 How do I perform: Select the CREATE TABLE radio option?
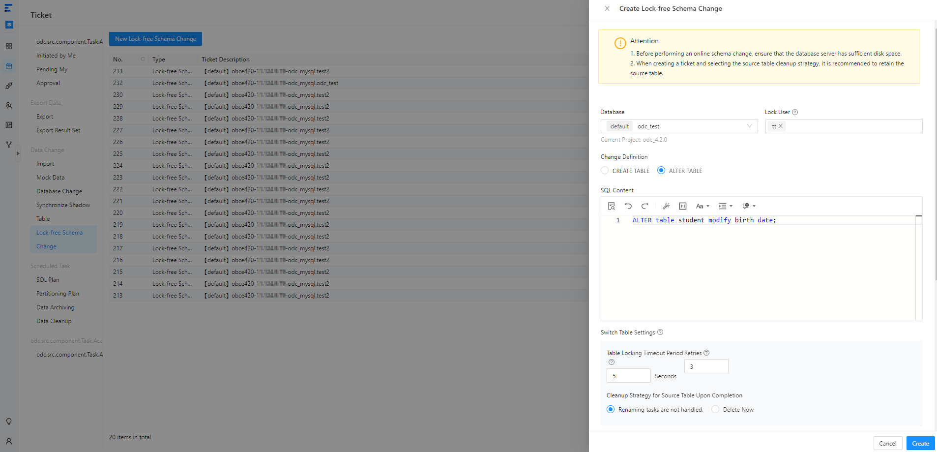[605, 171]
